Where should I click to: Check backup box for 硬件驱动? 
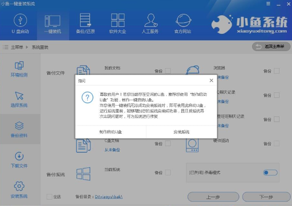coord(277,143)
